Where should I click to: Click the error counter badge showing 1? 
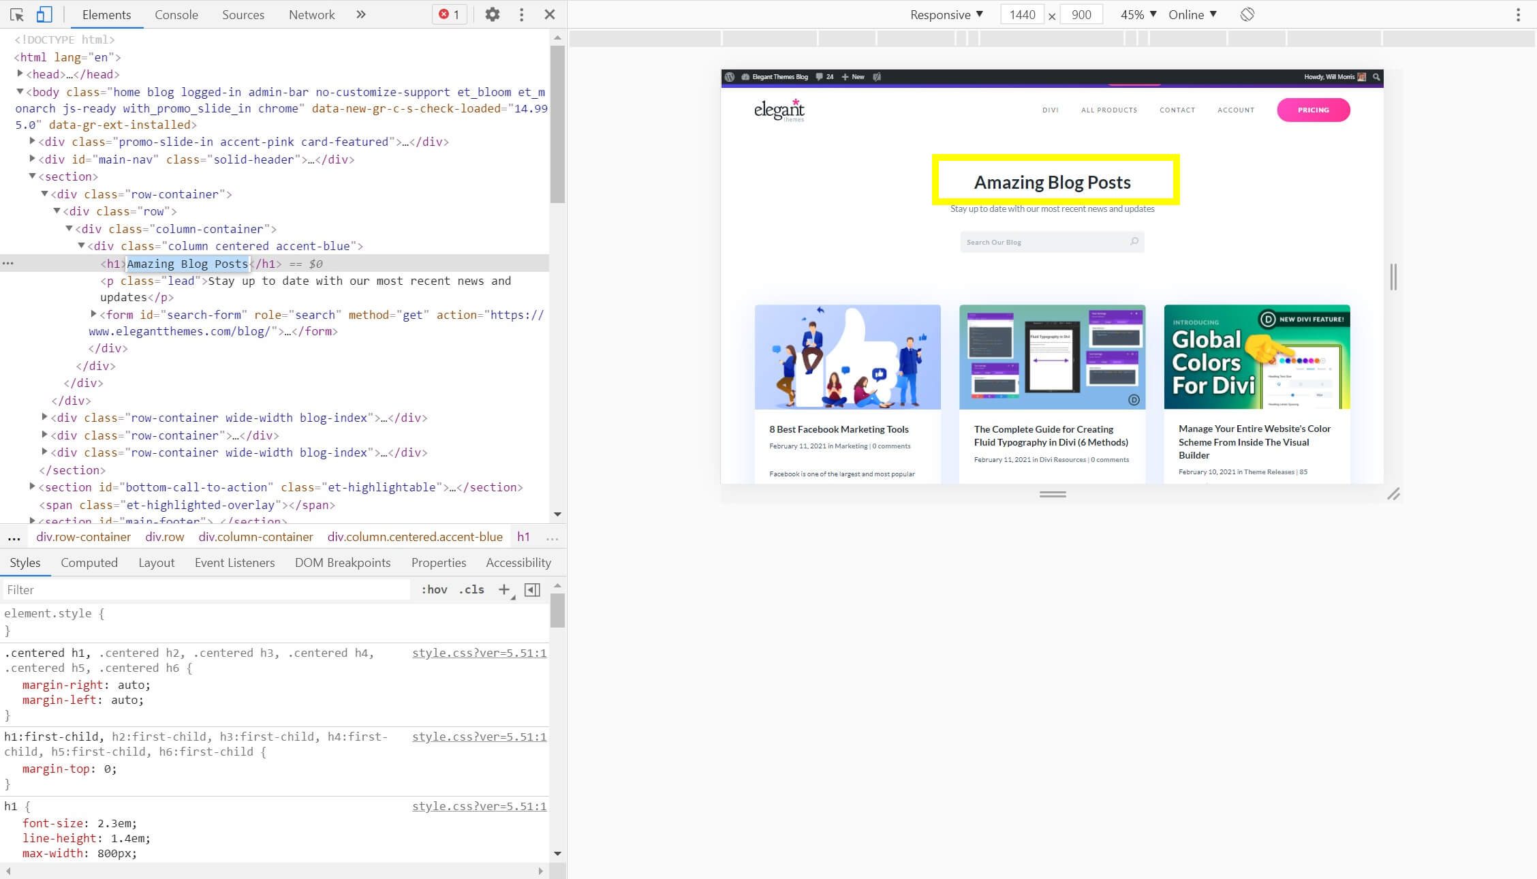click(448, 14)
